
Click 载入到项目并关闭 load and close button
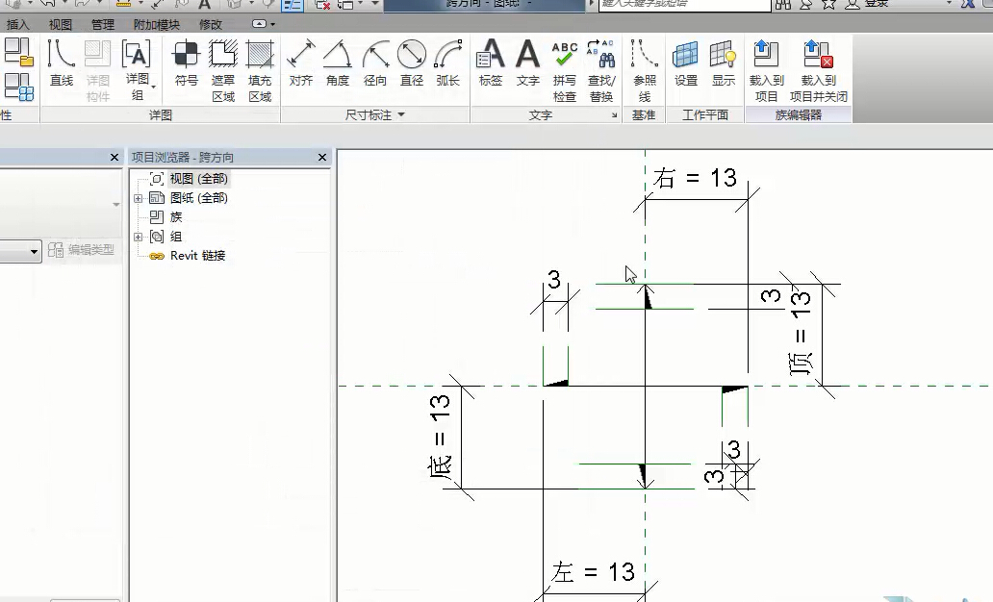click(x=818, y=69)
